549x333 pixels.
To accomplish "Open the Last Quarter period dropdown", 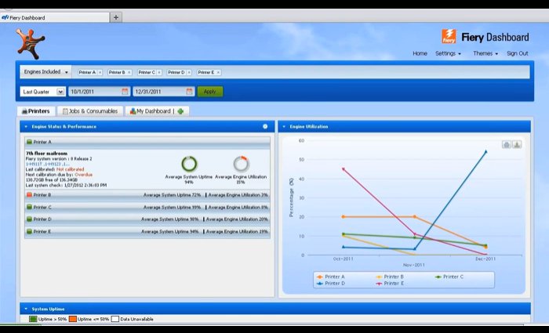I will [42, 92].
